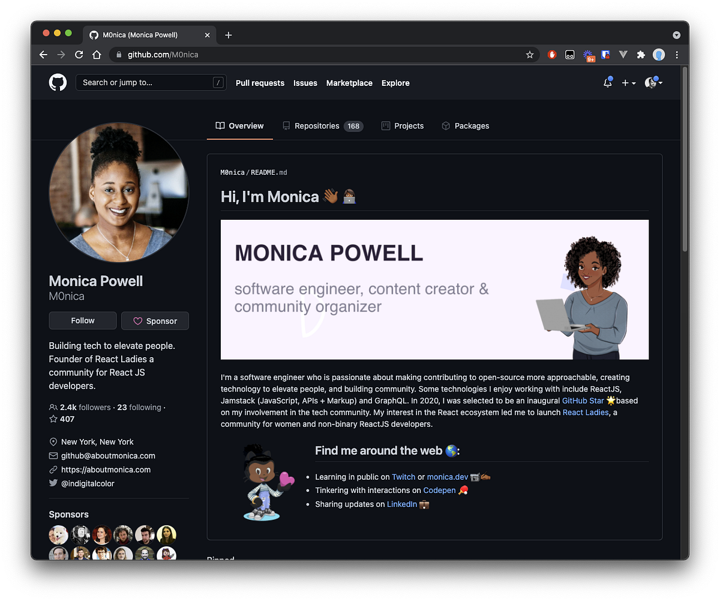Switch to the Packages tab

pyautogui.click(x=466, y=126)
